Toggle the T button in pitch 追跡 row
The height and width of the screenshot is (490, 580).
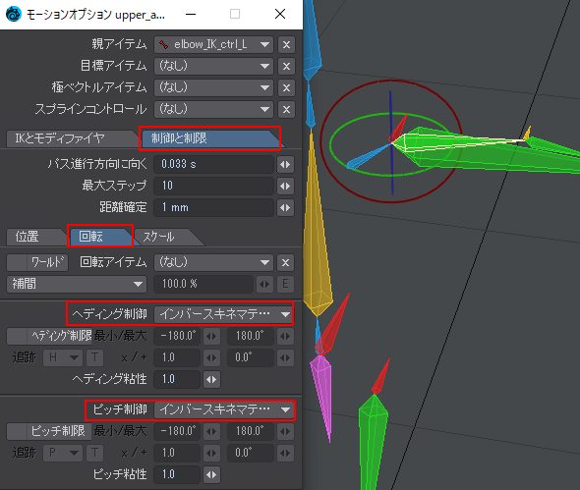[x=94, y=453]
